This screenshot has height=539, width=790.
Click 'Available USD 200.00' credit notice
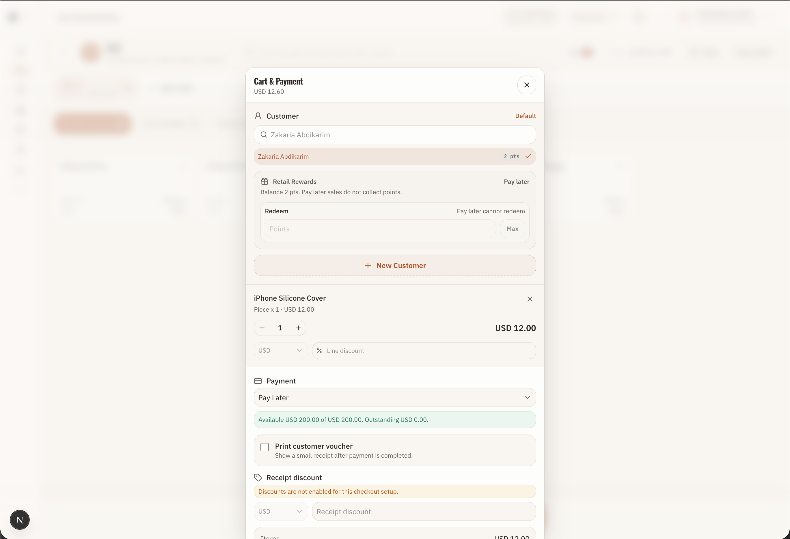[395, 420]
